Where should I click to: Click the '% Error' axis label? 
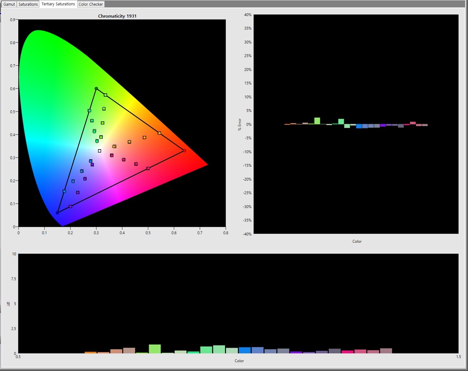pos(240,125)
